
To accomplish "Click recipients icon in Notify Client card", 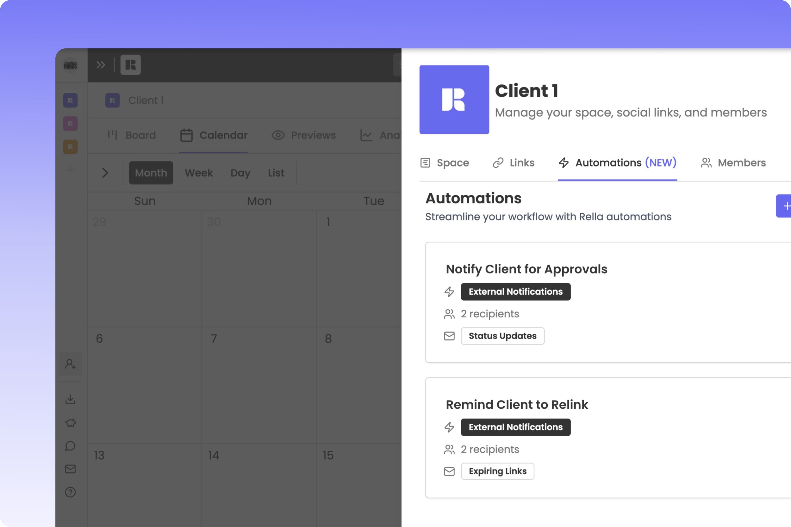I will tap(449, 314).
